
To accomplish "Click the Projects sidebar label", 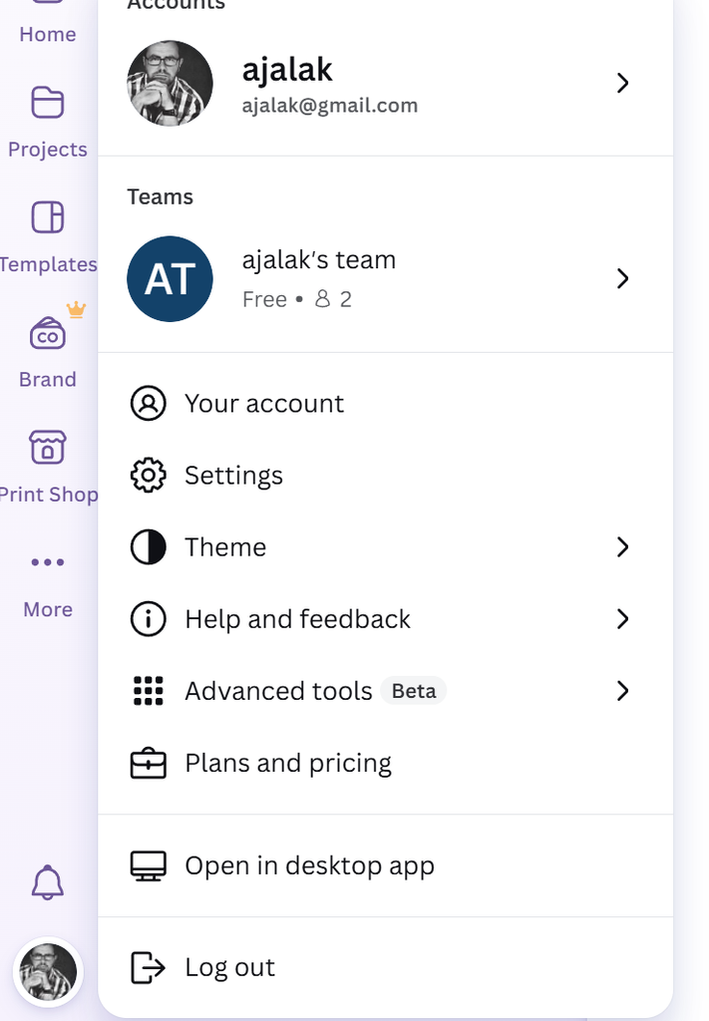I will tap(48, 150).
